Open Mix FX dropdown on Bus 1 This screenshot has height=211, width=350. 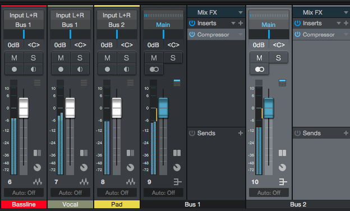pos(241,12)
